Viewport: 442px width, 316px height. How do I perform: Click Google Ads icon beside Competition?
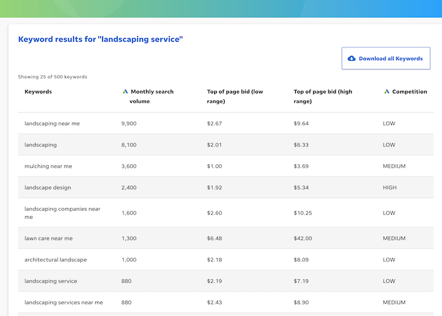pyautogui.click(x=387, y=92)
